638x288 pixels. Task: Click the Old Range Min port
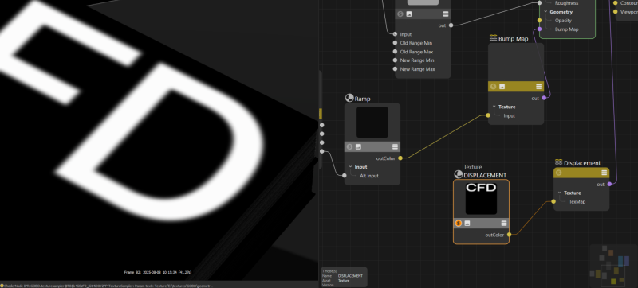click(x=395, y=43)
